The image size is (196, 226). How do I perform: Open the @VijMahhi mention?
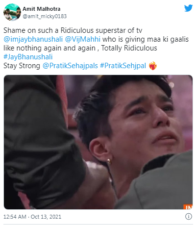coord(83,39)
